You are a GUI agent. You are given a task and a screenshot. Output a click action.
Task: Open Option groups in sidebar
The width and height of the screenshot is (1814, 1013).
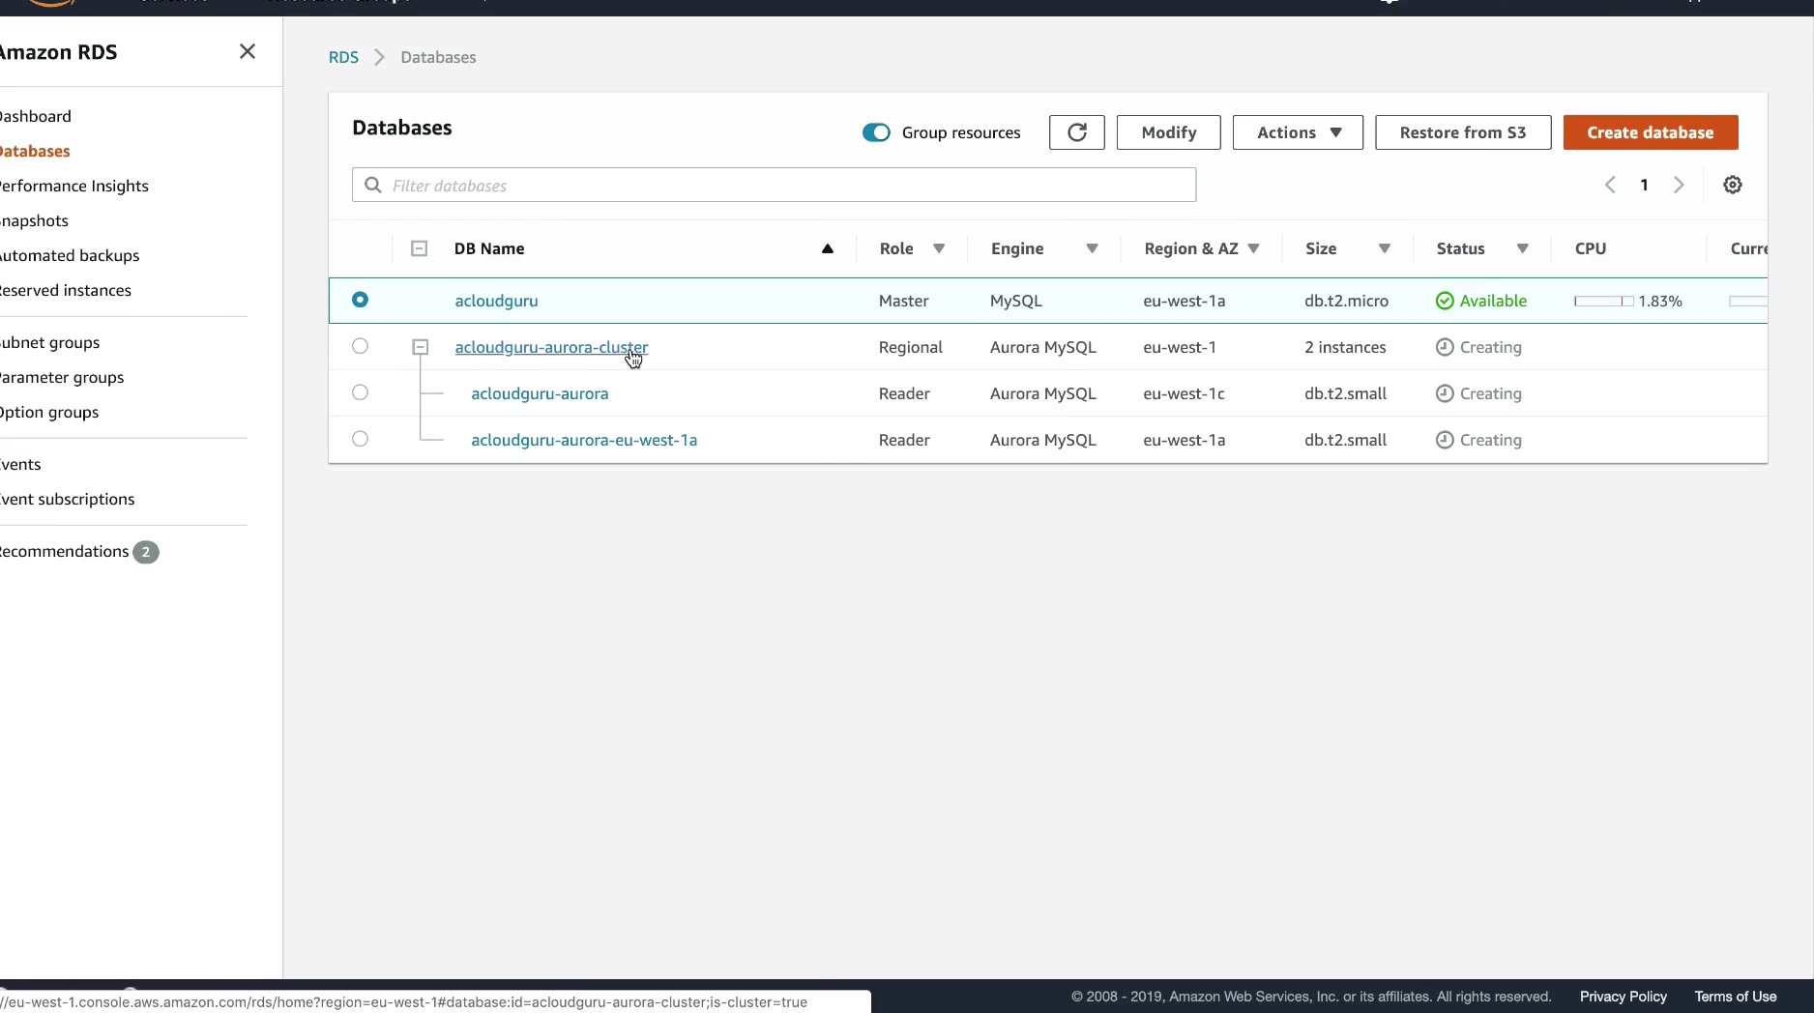[x=49, y=412]
